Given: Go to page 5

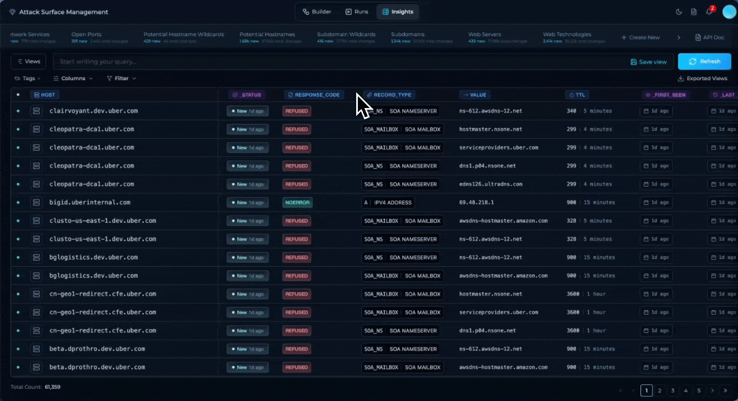Looking at the screenshot, I should click(699, 390).
